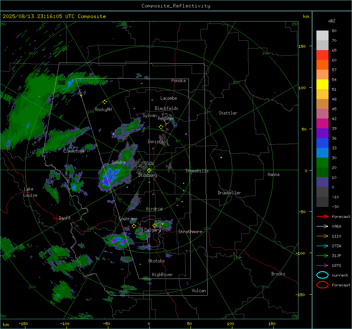This screenshot has width=352, height=329.
Task: Click the Airdrie city label
Action: pyautogui.click(x=154, y=209)
